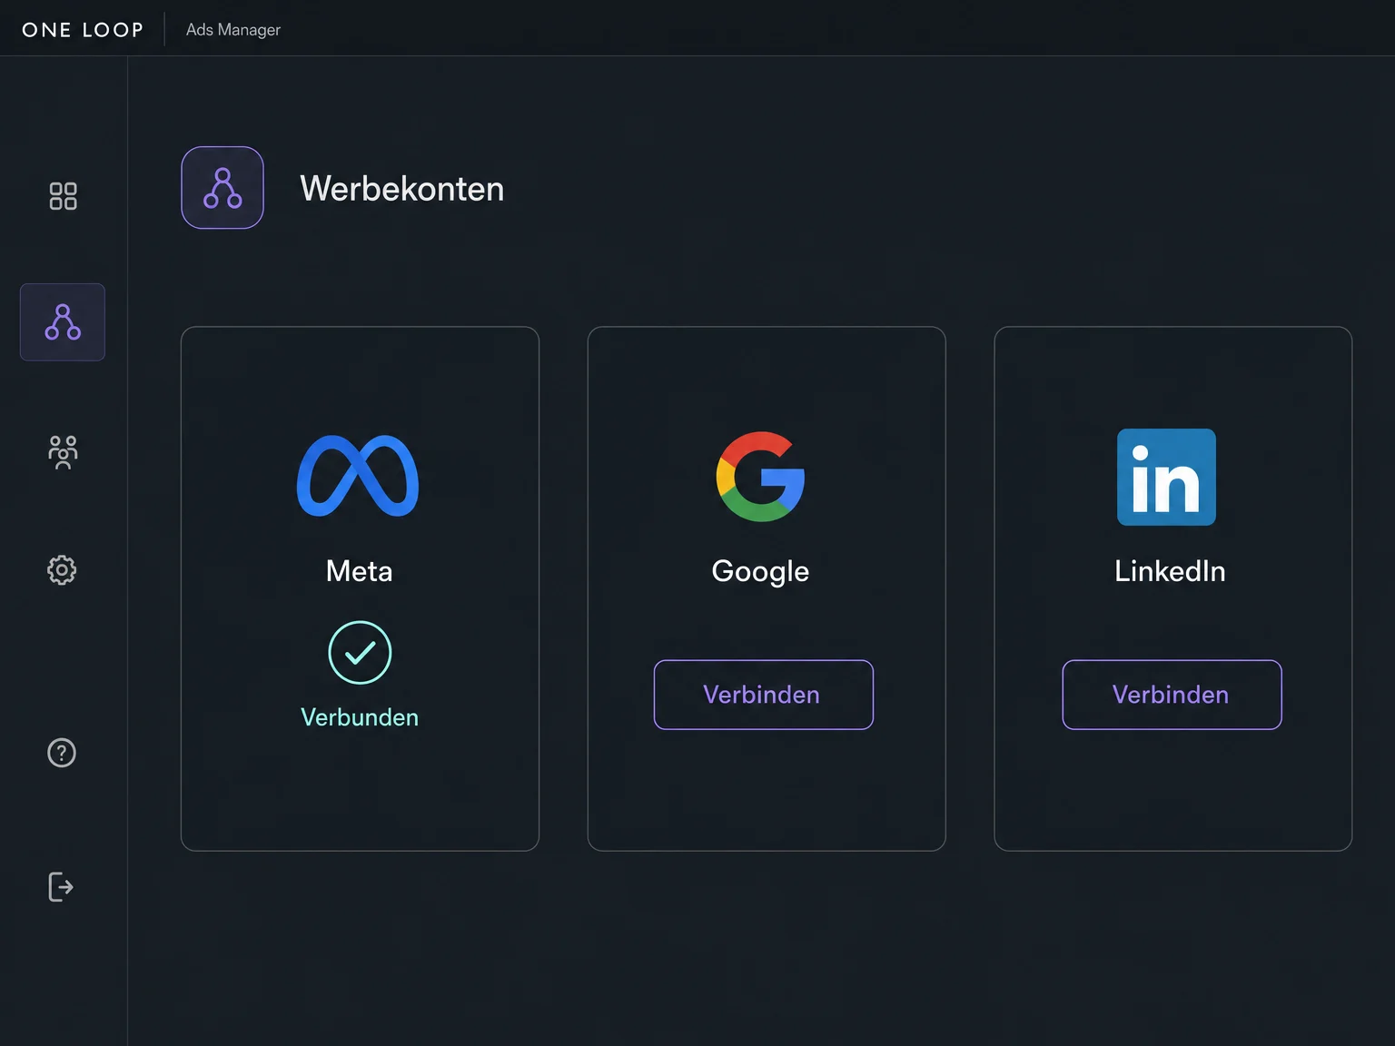Click the Meta connected checkmark icon
This screenshot has height=1046, width=1395.
coord(360,653)
